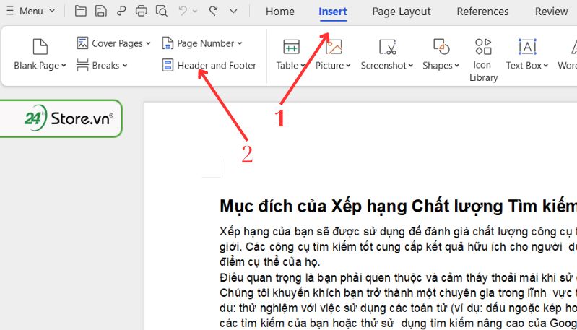Click the Print icon
The image size is (577, 330).
tap(142, 11)
